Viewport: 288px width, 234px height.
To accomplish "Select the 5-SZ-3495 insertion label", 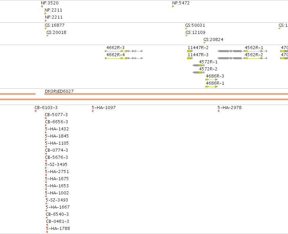I will click(x=56, y=165).
